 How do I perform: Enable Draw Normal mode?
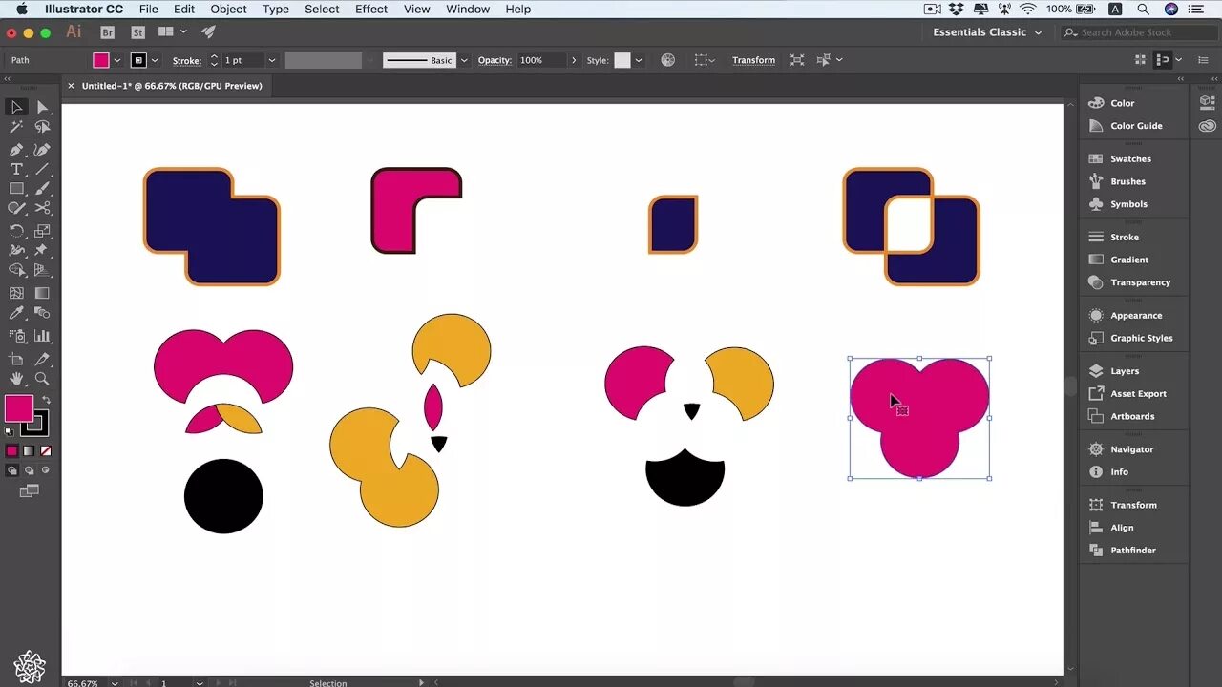click(x=11, y=470)
